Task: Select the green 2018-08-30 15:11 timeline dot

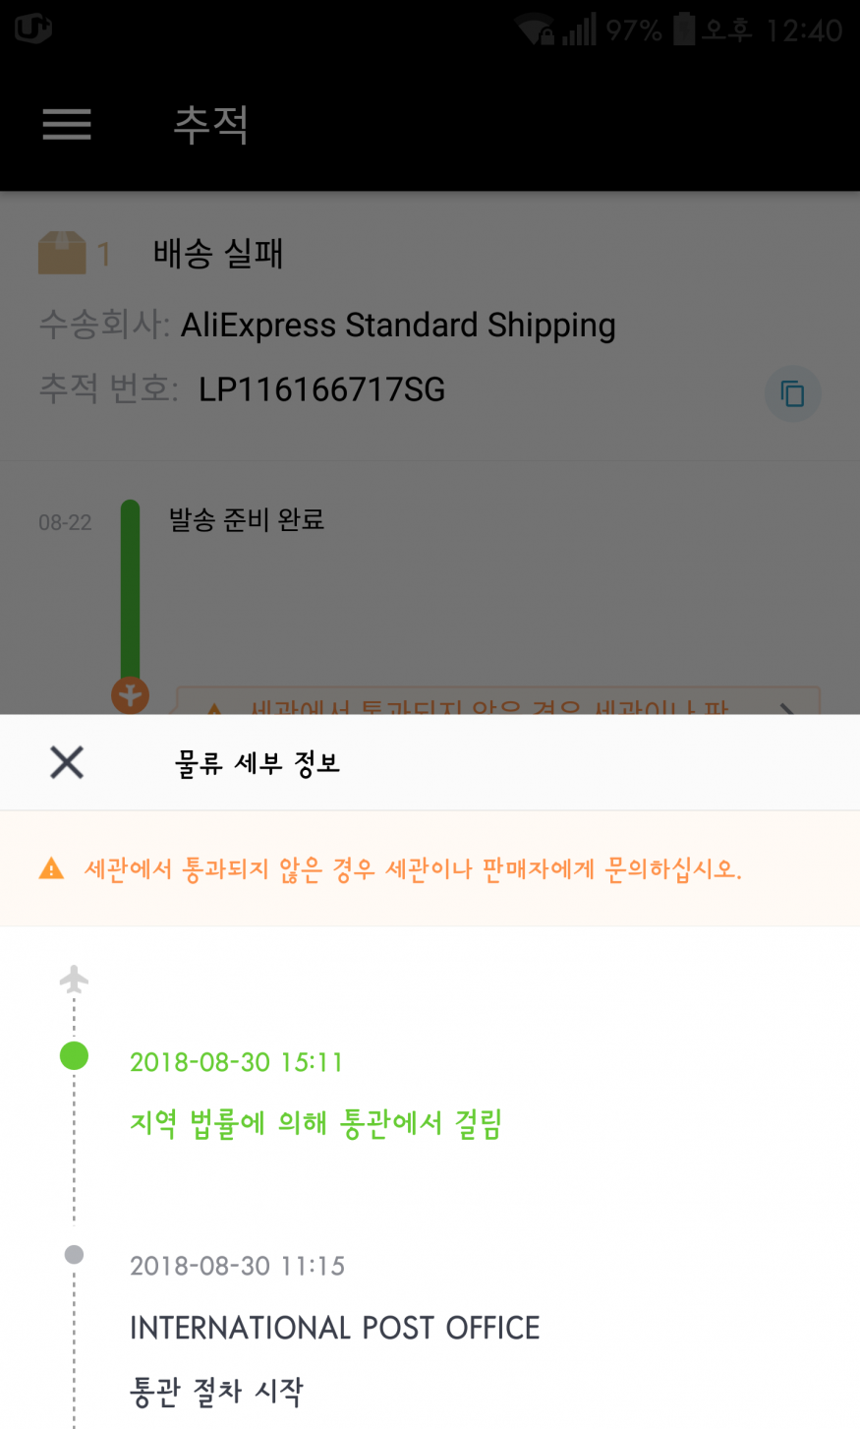Action: 74,1056
